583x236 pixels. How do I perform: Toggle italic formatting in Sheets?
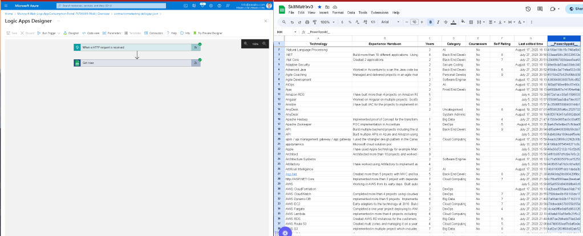pos(438,22)
